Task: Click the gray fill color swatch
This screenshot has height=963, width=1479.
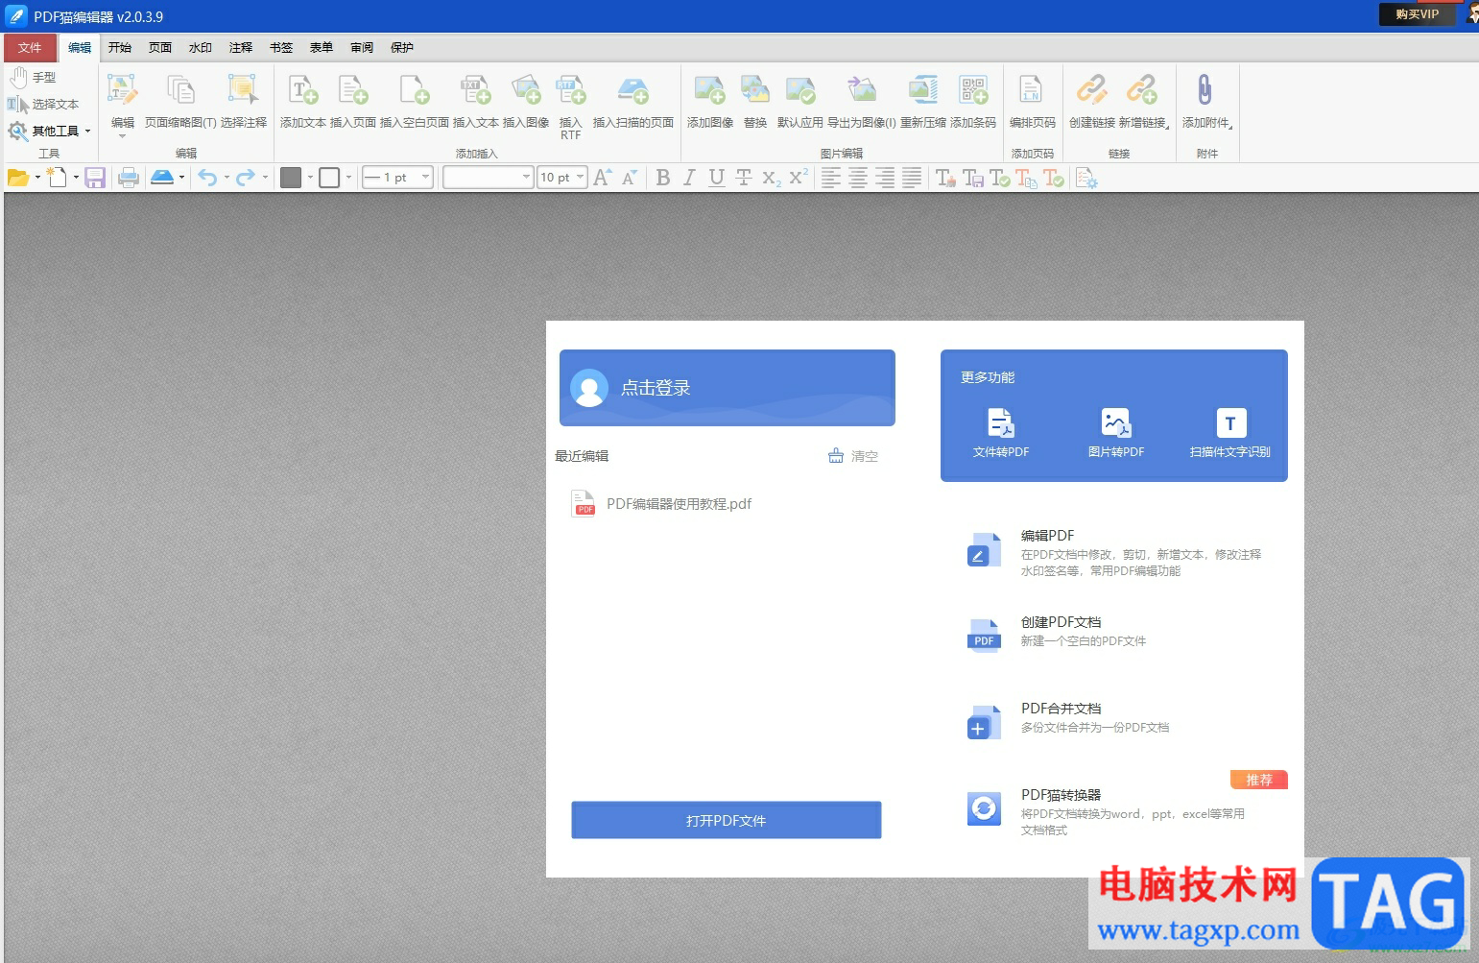Action: pyautogui.click(x=291, y=178)
